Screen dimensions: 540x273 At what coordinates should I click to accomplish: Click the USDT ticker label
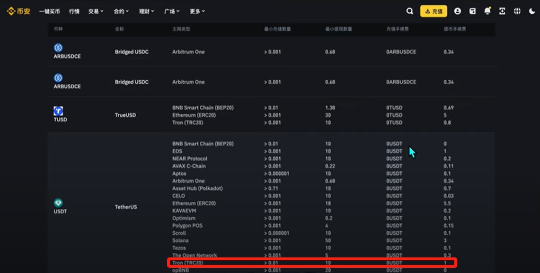click(60, 212)
